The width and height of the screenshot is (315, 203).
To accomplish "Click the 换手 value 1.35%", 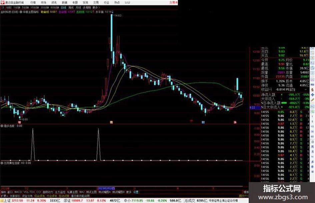I will click(x=280, y=81).
